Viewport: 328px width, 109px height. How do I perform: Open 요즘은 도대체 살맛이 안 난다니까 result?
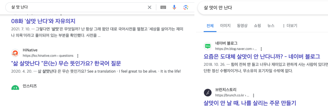(x=262, y=57)
